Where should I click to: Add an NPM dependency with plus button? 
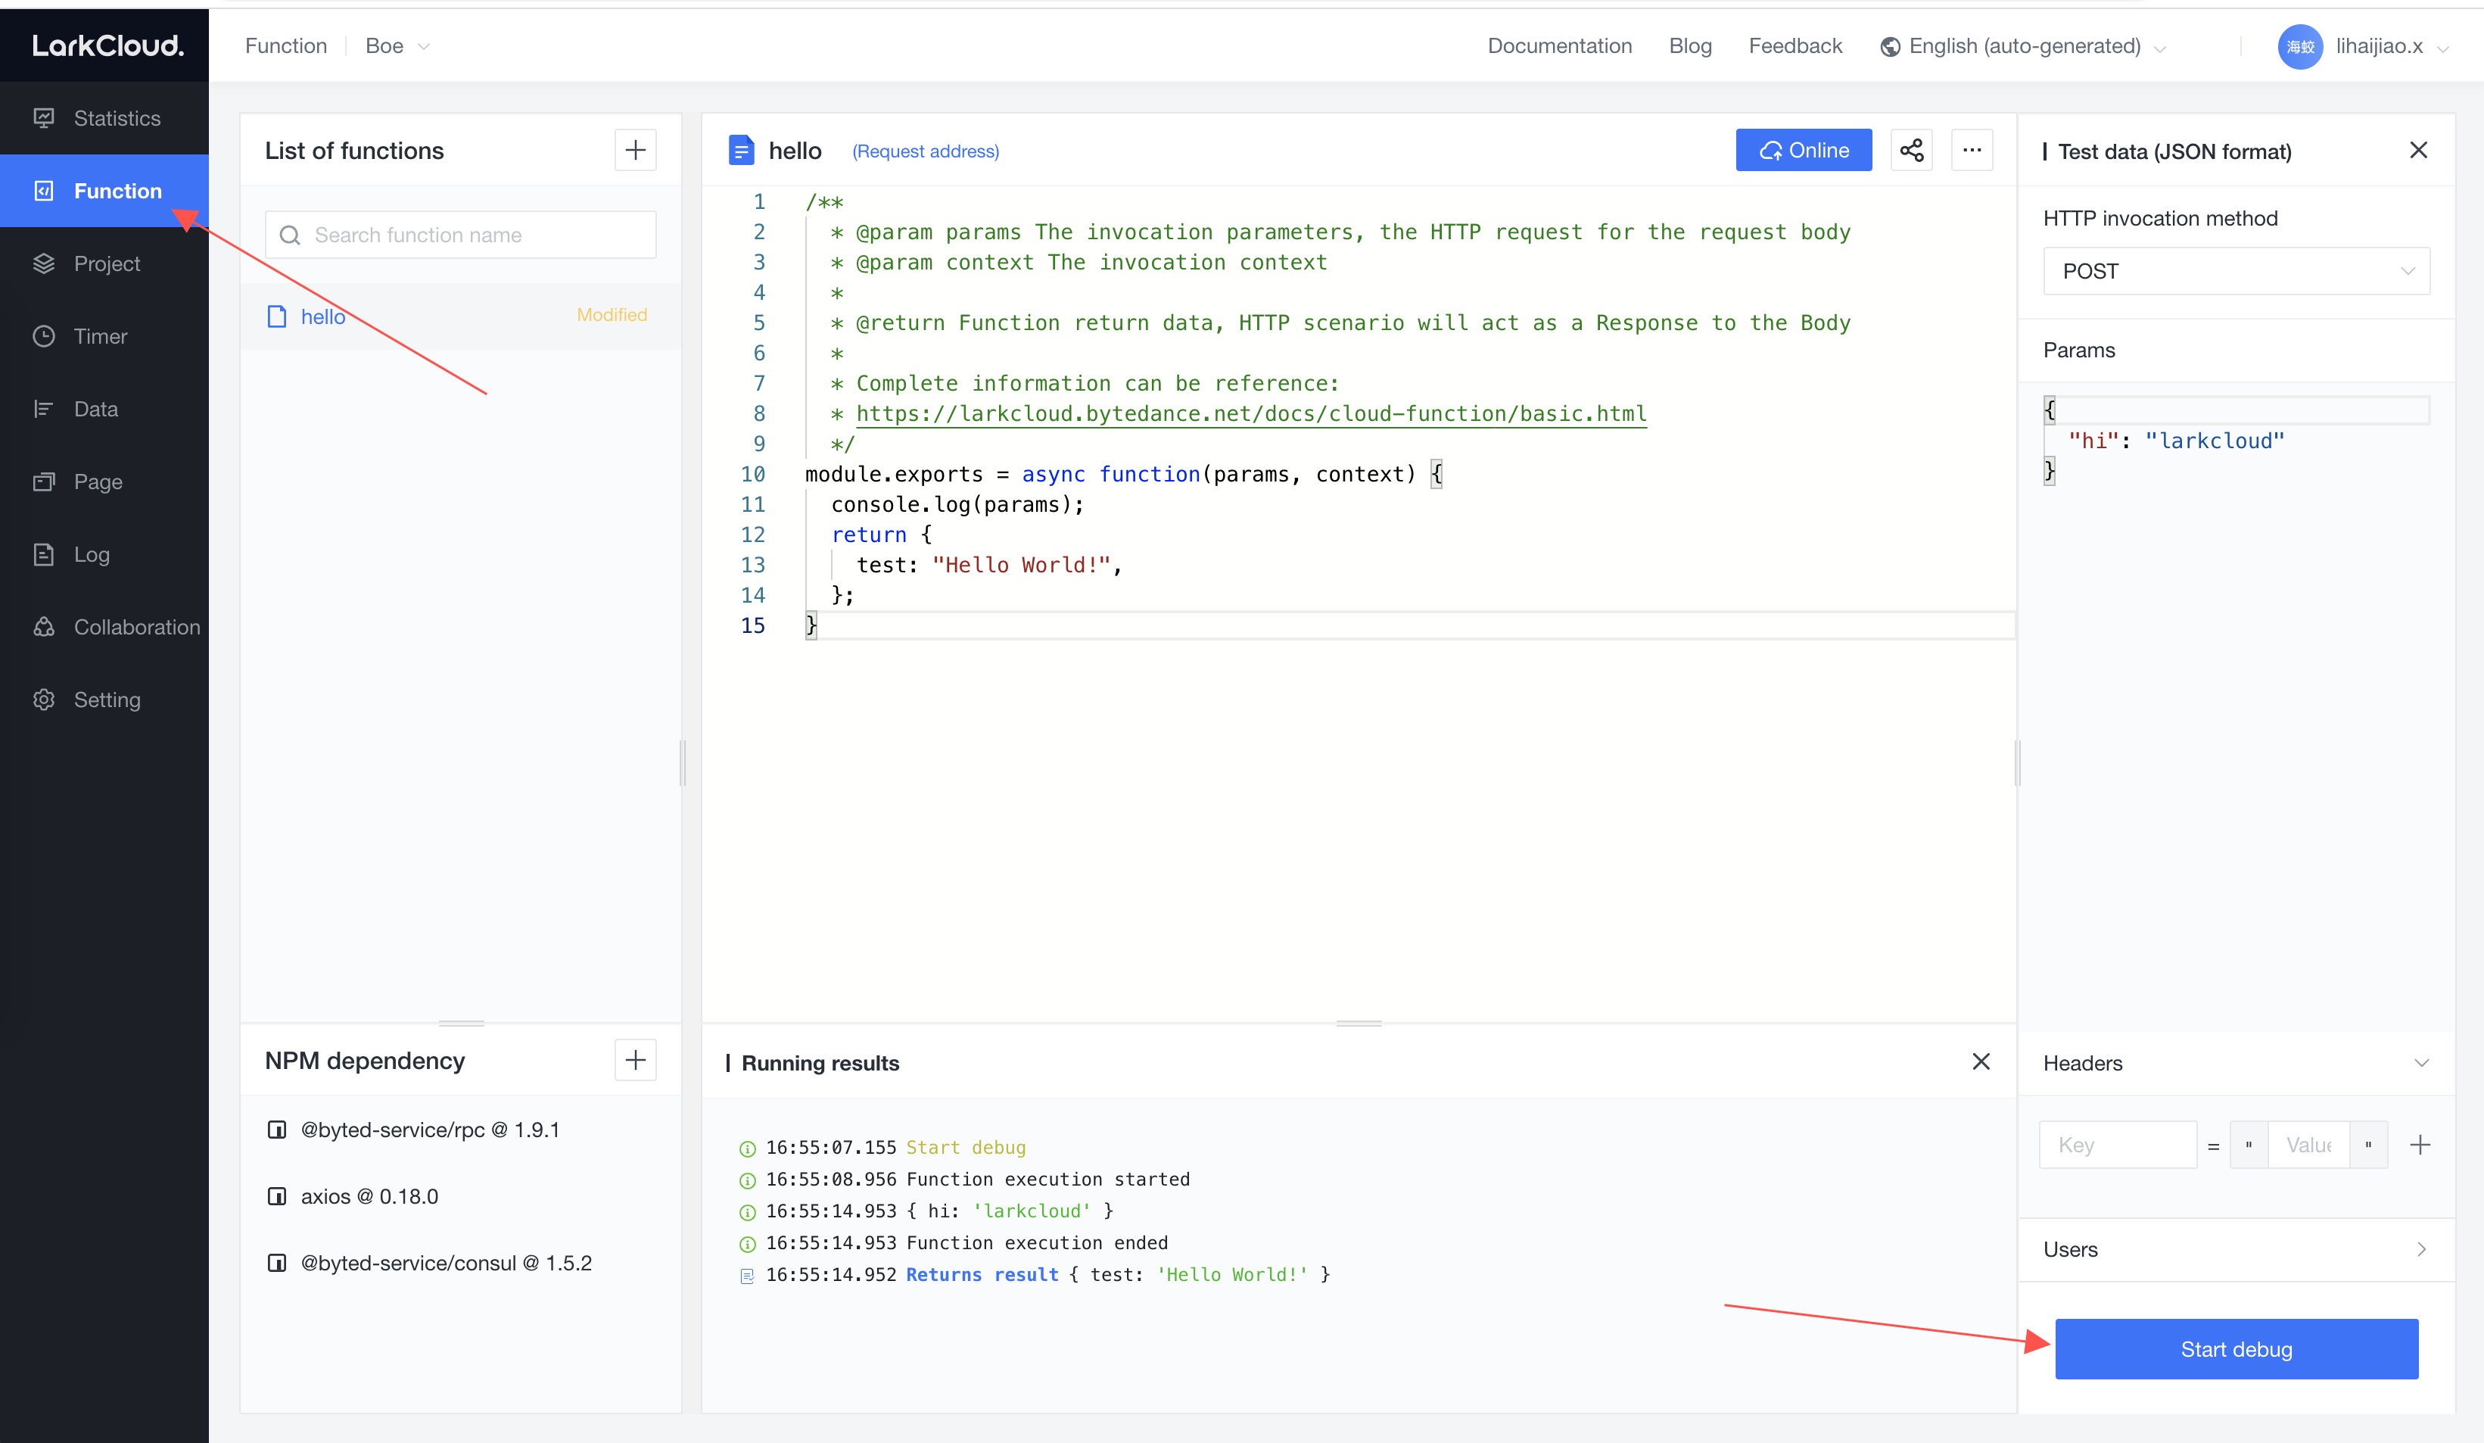click(636, 1061)
